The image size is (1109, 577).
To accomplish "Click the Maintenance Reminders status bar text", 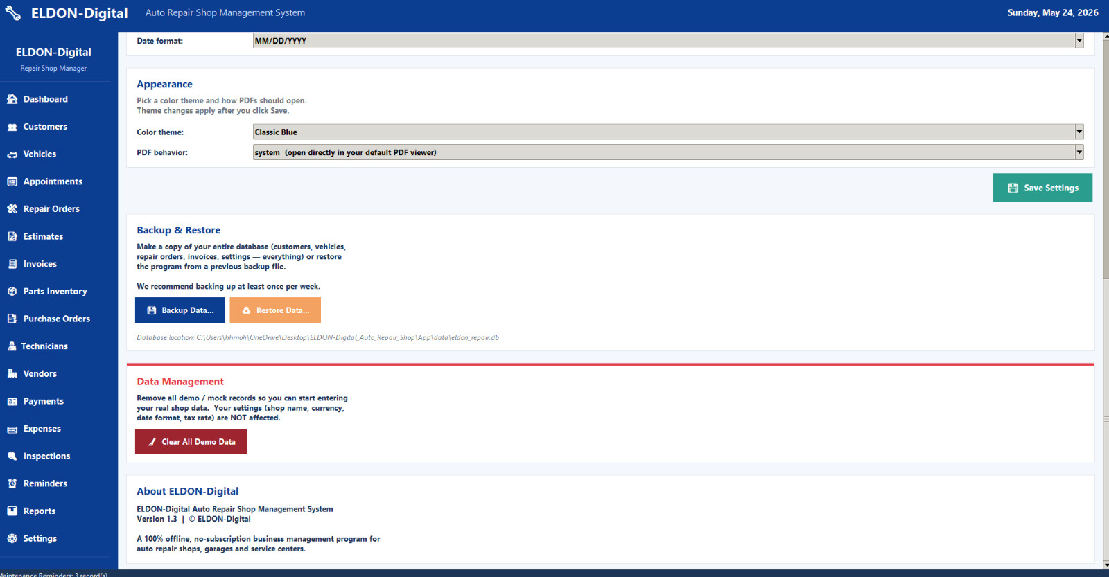I will (54, 574).
